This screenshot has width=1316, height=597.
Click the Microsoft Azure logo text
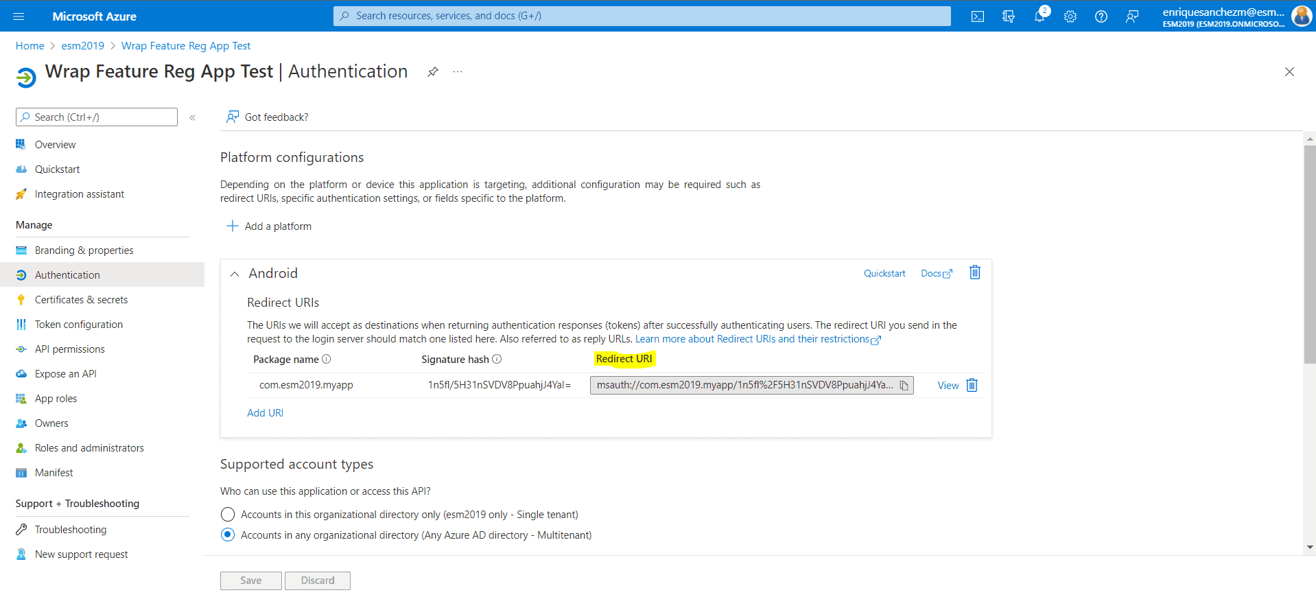pos(94,16)
